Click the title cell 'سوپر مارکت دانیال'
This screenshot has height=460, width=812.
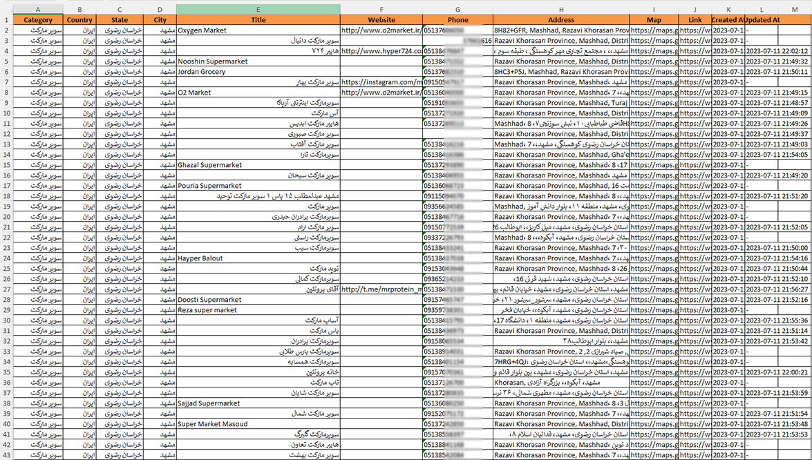point(258,40)
